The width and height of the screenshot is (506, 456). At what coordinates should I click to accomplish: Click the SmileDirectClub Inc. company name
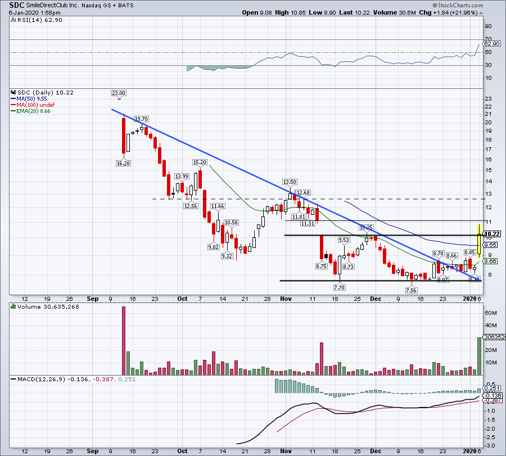coord(53,6)
